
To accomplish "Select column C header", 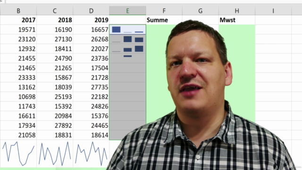I will coord(55,11).
